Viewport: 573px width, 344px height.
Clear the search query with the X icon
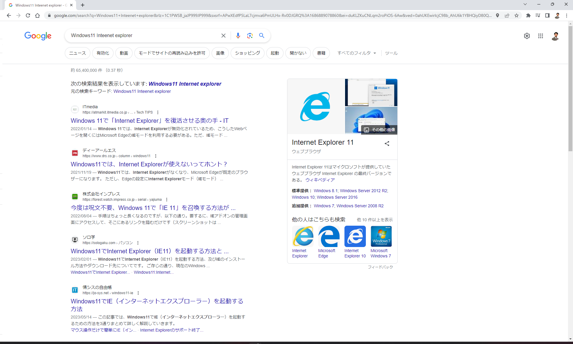pos(223,35)
